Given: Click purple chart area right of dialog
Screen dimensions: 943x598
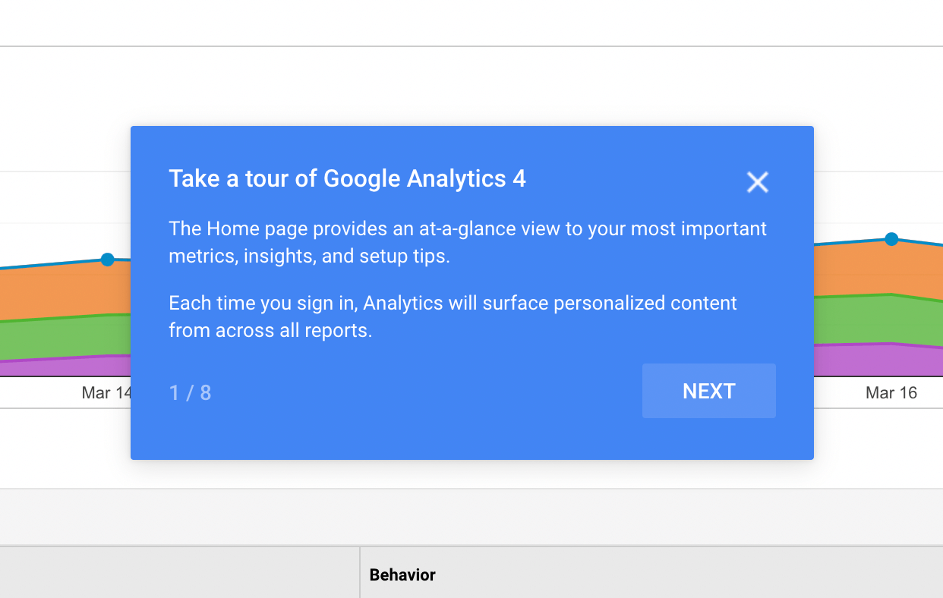Looking at the screenshot, I should pyautogui.click(x=873, y=360).
